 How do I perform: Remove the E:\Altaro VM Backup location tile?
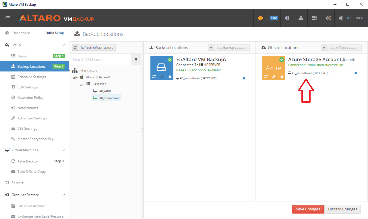click(170, 77)
